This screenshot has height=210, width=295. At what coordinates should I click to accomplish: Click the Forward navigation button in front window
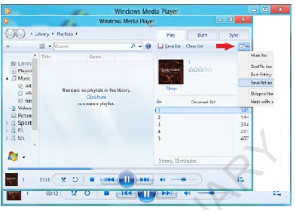click(20, 34)
